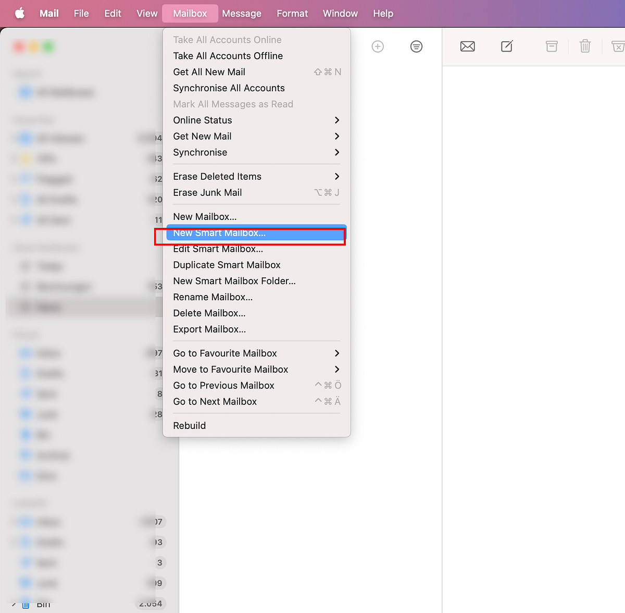Click the Delete message trash icon

pyautogui.click(x=584, y=46)
